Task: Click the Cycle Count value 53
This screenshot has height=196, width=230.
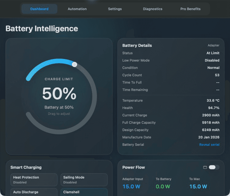Action: click(217, 75)
